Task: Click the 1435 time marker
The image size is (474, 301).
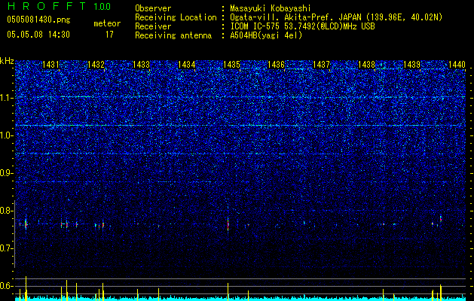Action: (231, 65)
